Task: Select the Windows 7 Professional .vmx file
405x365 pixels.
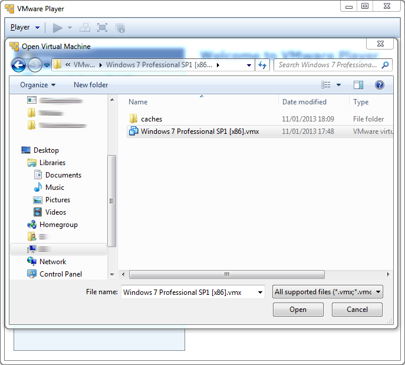Action: coord(199,131)
